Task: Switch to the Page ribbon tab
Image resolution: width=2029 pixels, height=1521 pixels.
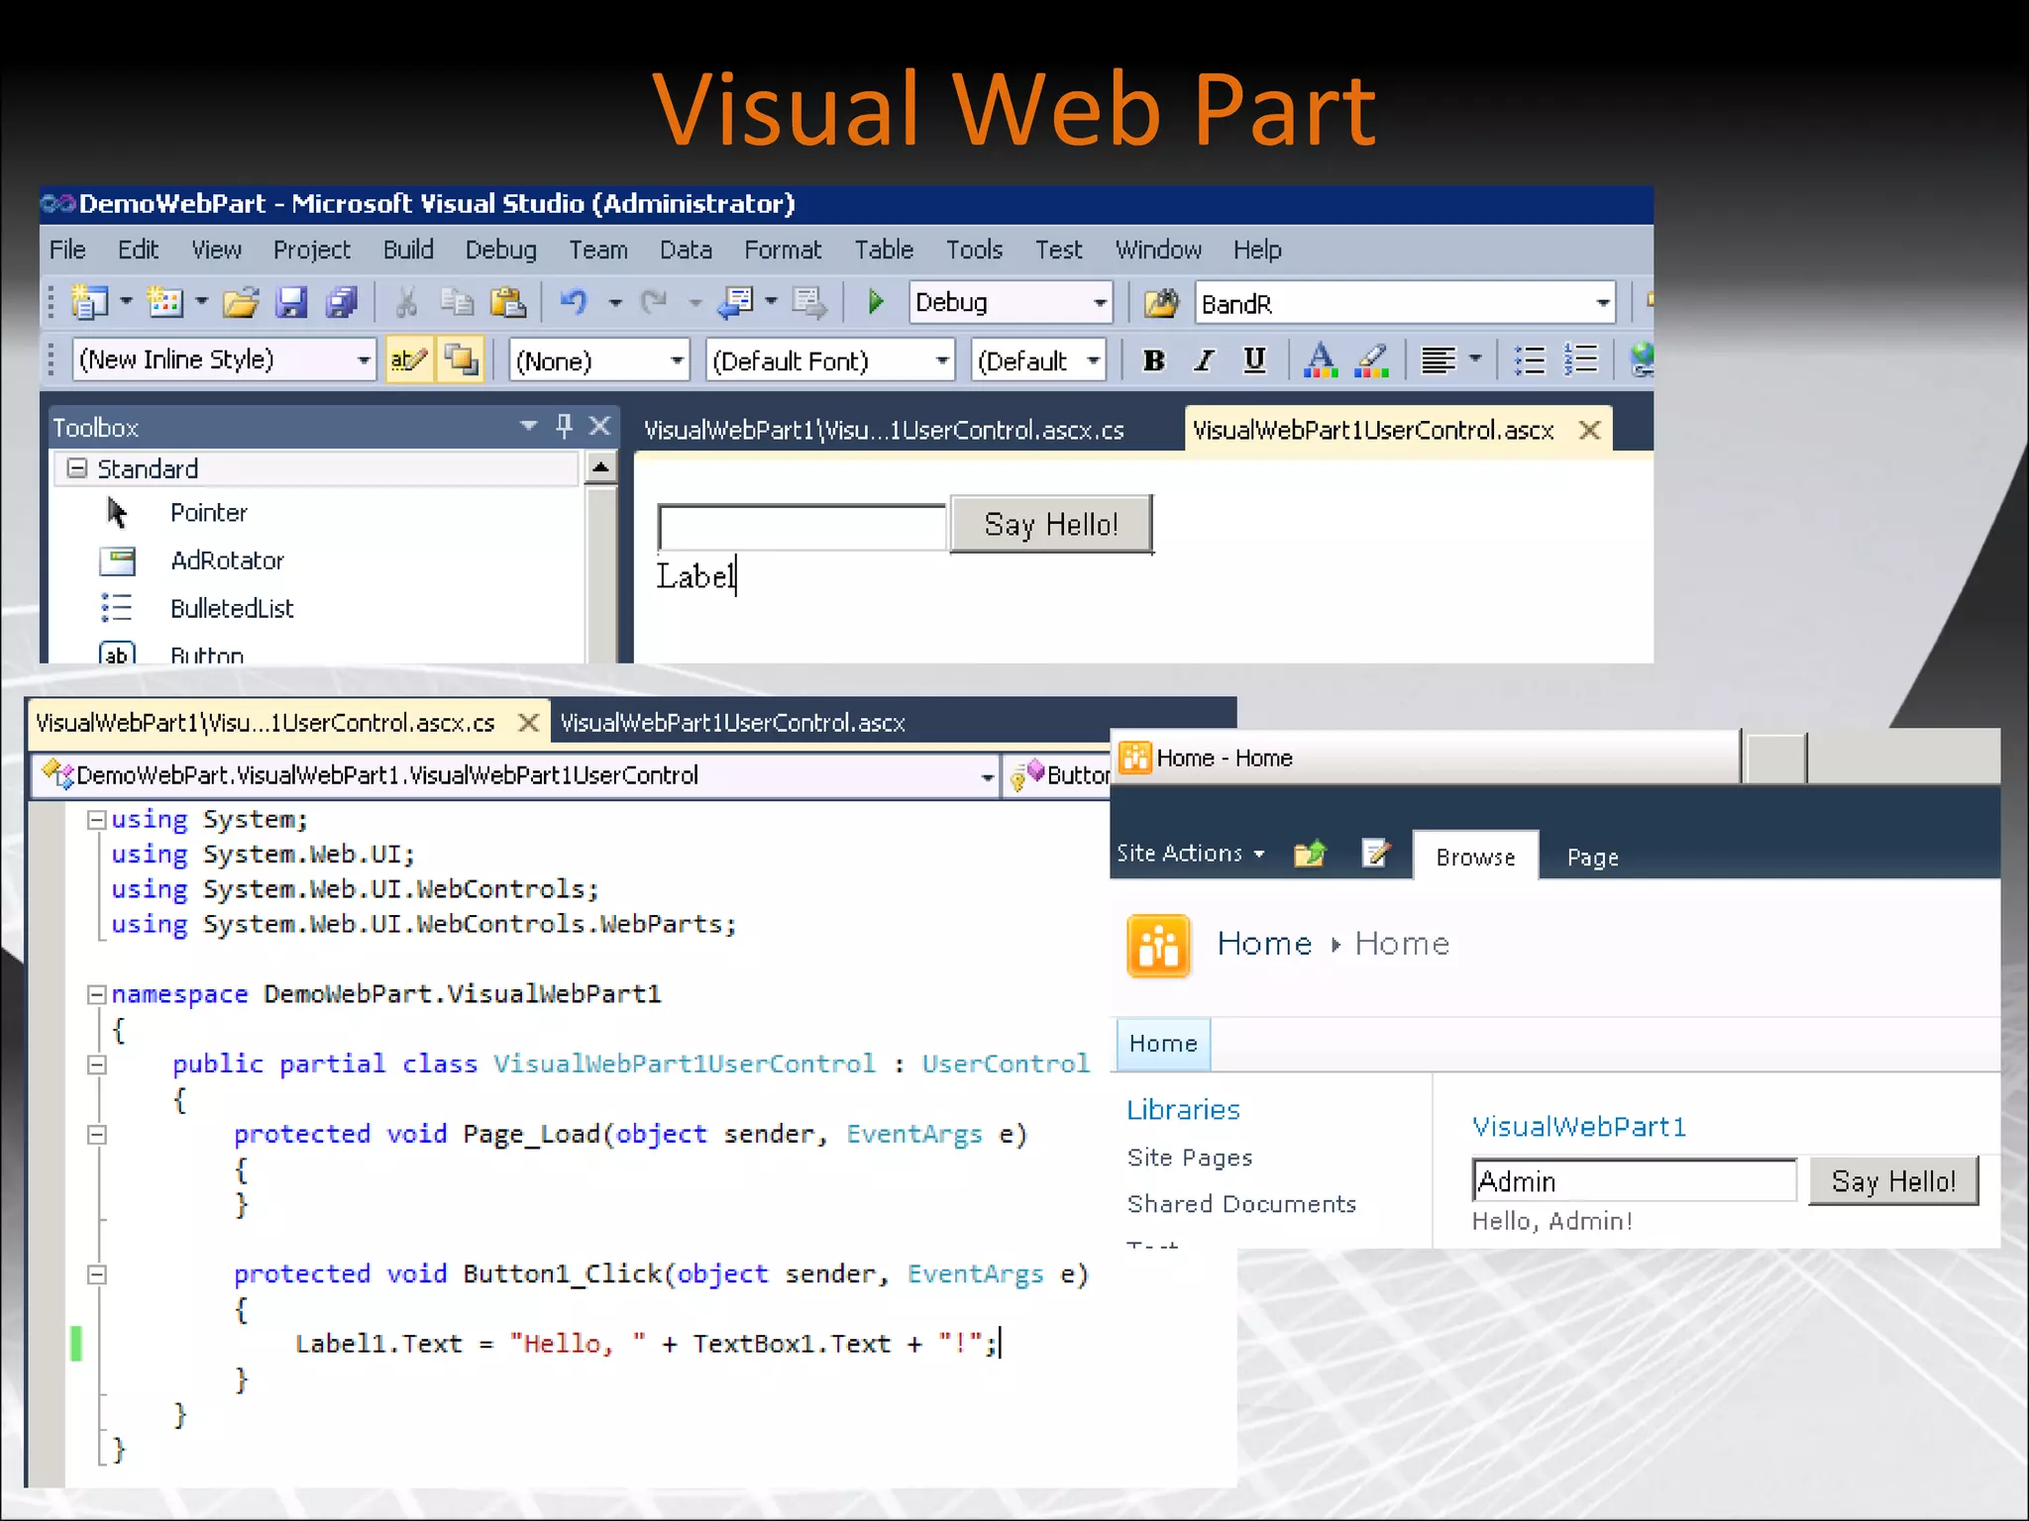Action: (x=1592, y=858)
